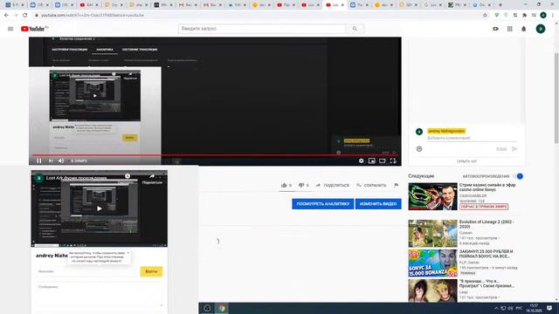559x314 pixels.
Task: Click the report flag icon
Action: coord(396,185)
